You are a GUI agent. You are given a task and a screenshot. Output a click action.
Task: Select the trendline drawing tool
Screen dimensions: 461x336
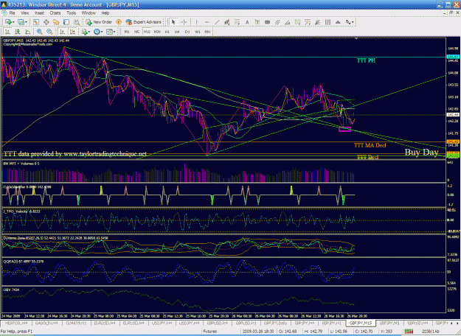coord(217,22)
